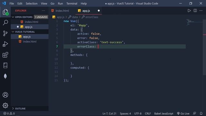
Task: Open the MongoDB leaf icon view
Action: pyautogui.click(x=5, y=76)
